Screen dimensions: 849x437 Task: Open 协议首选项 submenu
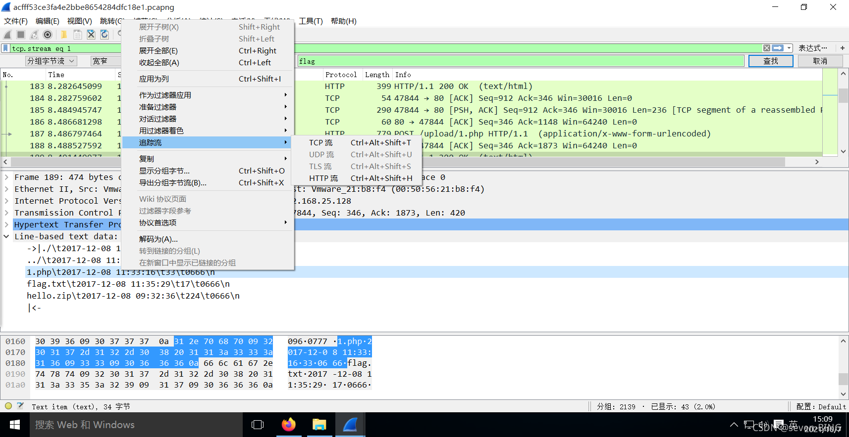208,222
